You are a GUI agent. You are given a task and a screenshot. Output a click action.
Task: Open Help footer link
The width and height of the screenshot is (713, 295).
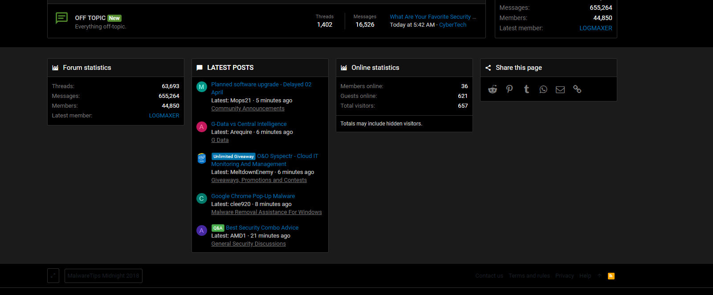(585, 276)
